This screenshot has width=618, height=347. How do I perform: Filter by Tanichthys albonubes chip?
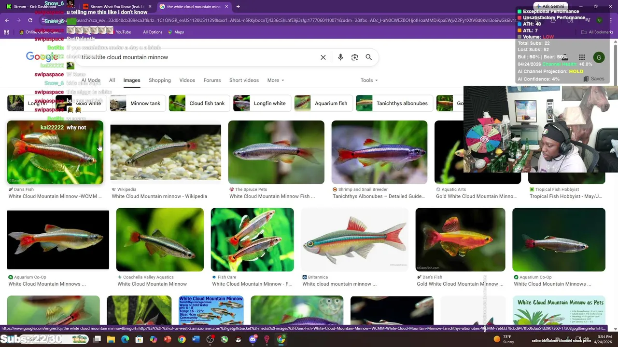pos(393,103)
